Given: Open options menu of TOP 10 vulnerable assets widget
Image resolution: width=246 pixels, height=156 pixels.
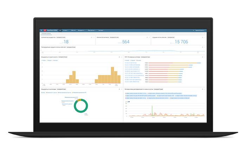Looking at the screenshot, I should [205, 57].
